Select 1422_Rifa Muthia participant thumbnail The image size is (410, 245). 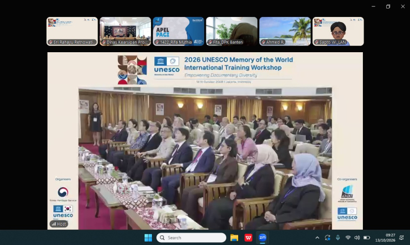coord(178,31)
